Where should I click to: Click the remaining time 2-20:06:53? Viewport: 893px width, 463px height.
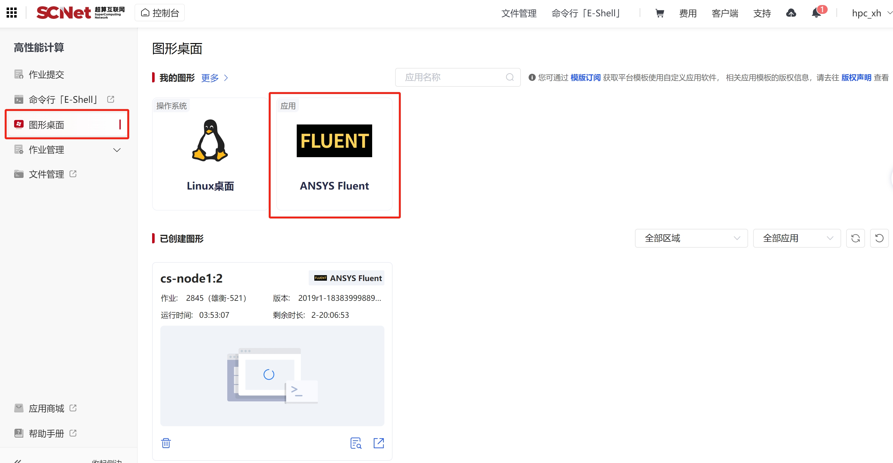coord(330,315)
